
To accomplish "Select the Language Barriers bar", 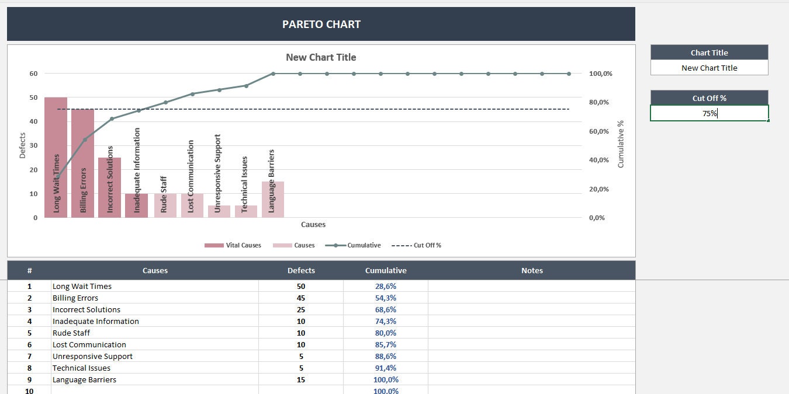I will pos(273,200).
